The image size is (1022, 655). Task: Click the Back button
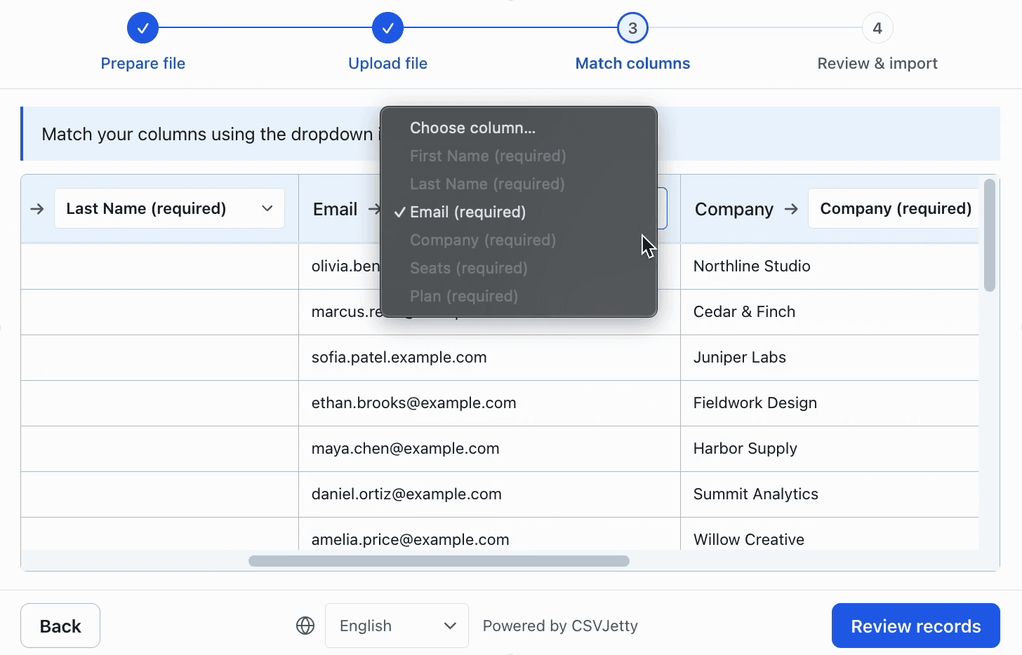(60, 626)
